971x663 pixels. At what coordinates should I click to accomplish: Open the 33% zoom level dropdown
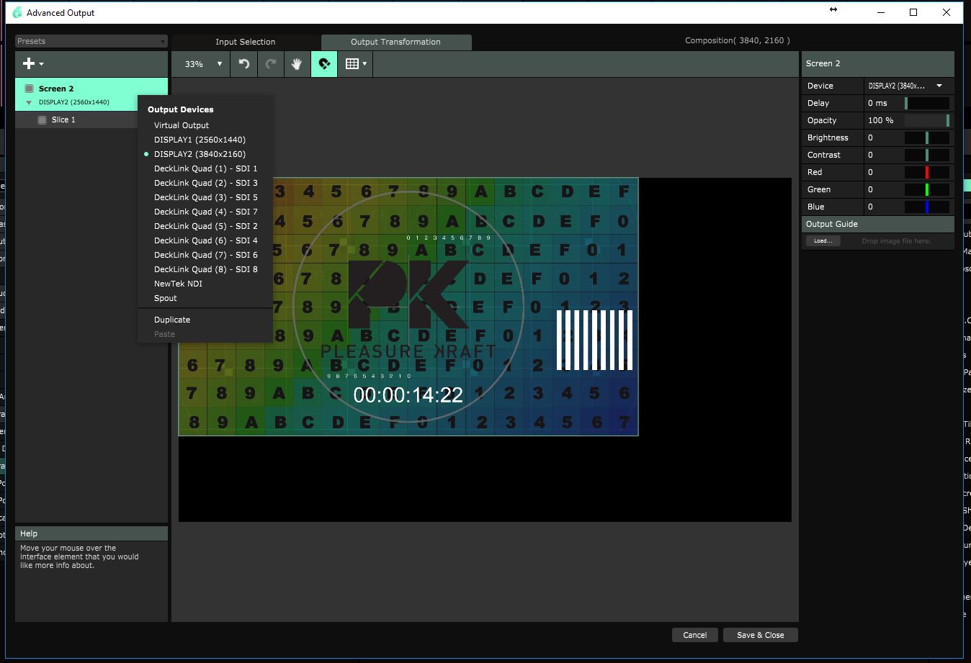pos(201,64)
